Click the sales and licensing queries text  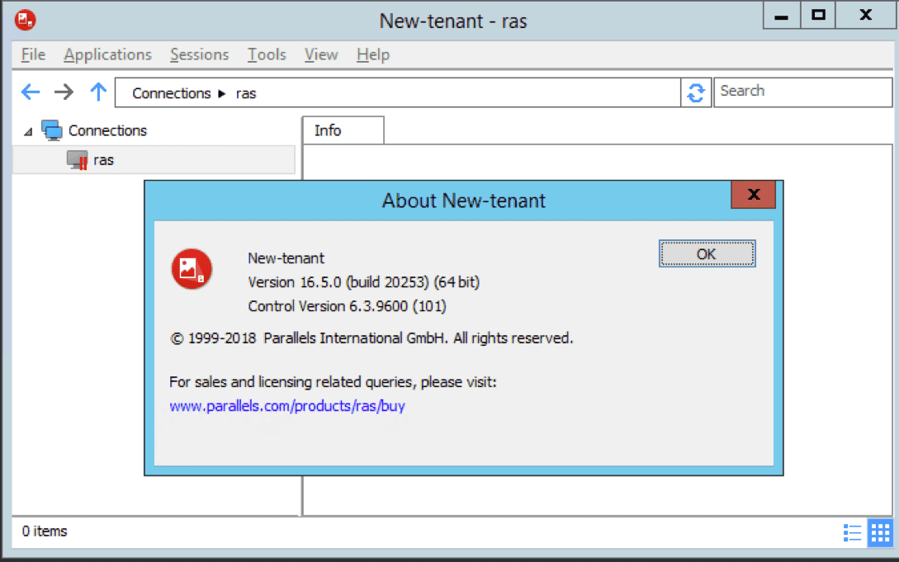click(x=334, y=382)
